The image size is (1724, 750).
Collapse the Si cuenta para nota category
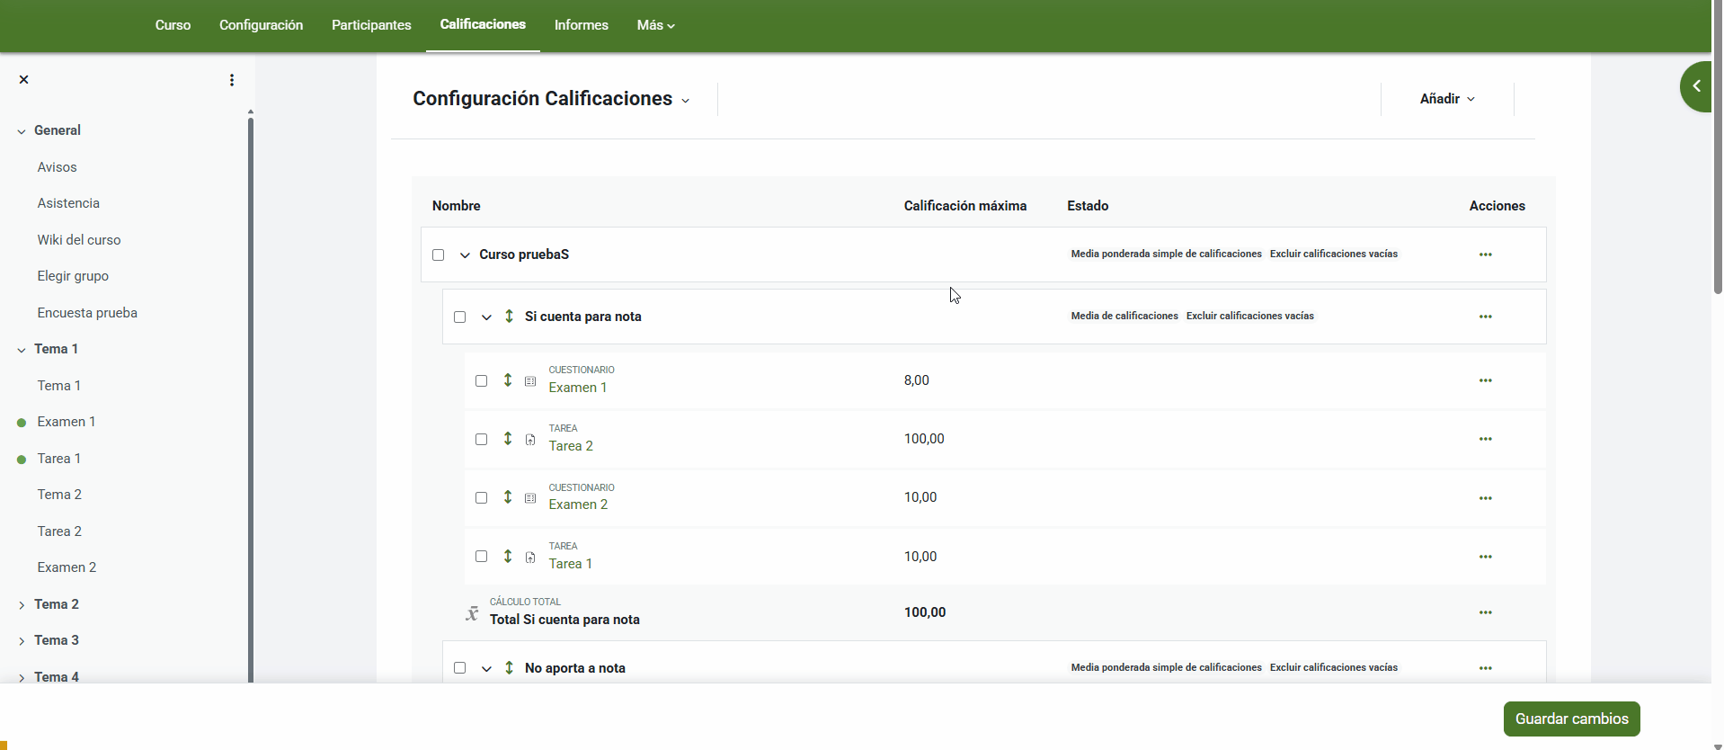[x=486, y=317]
